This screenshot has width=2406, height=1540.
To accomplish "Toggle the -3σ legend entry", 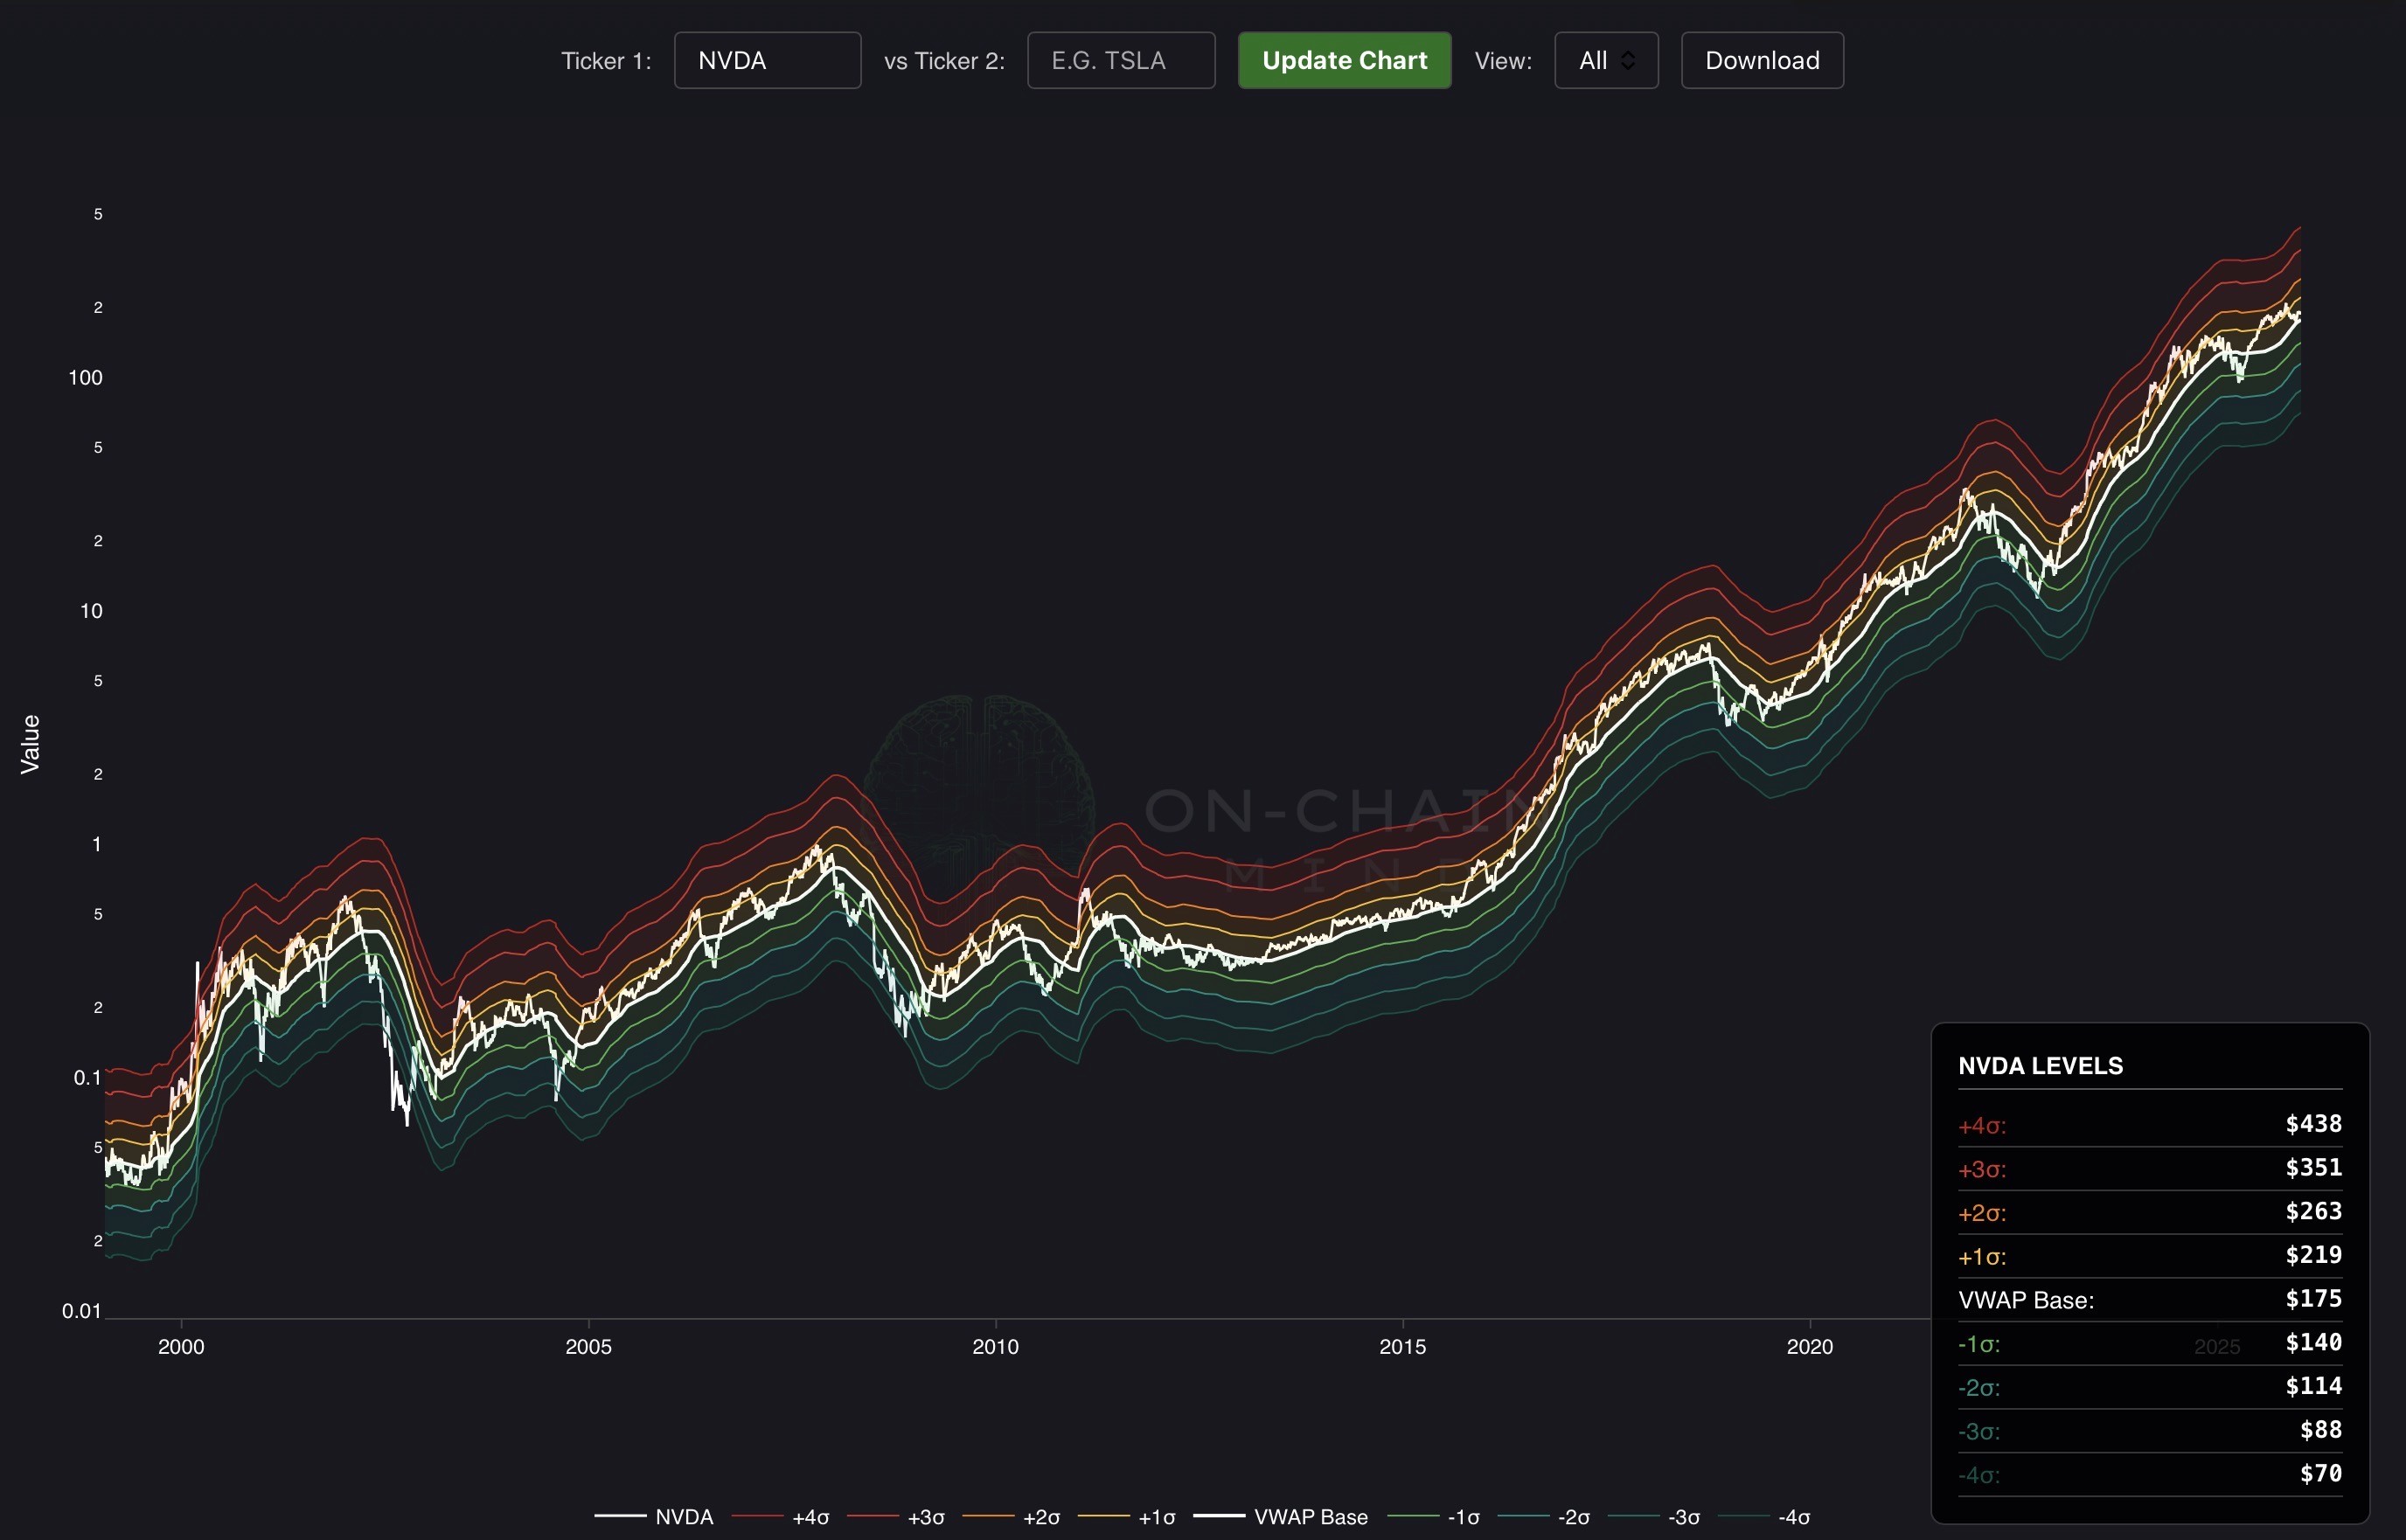I will (1683, 1517).
